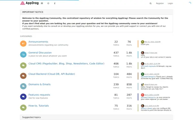
Task: Click the 316 posts count
Action: [129, 106]
